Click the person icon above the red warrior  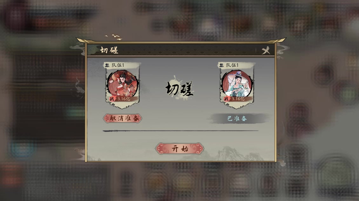pos(107,65)
